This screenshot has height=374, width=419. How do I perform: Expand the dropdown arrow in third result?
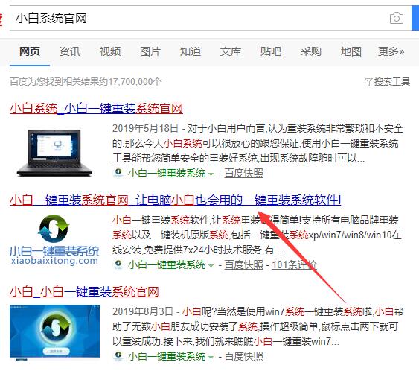pyautogui.click(x=211, y=357)
